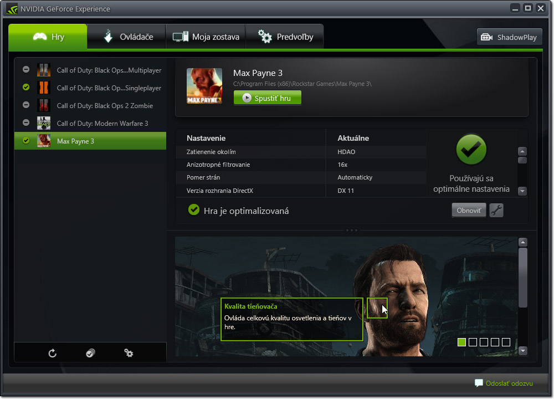Click the HDAO value cell
The width and height of the screenshot is (554, 399).
click(x=346, y=152)
